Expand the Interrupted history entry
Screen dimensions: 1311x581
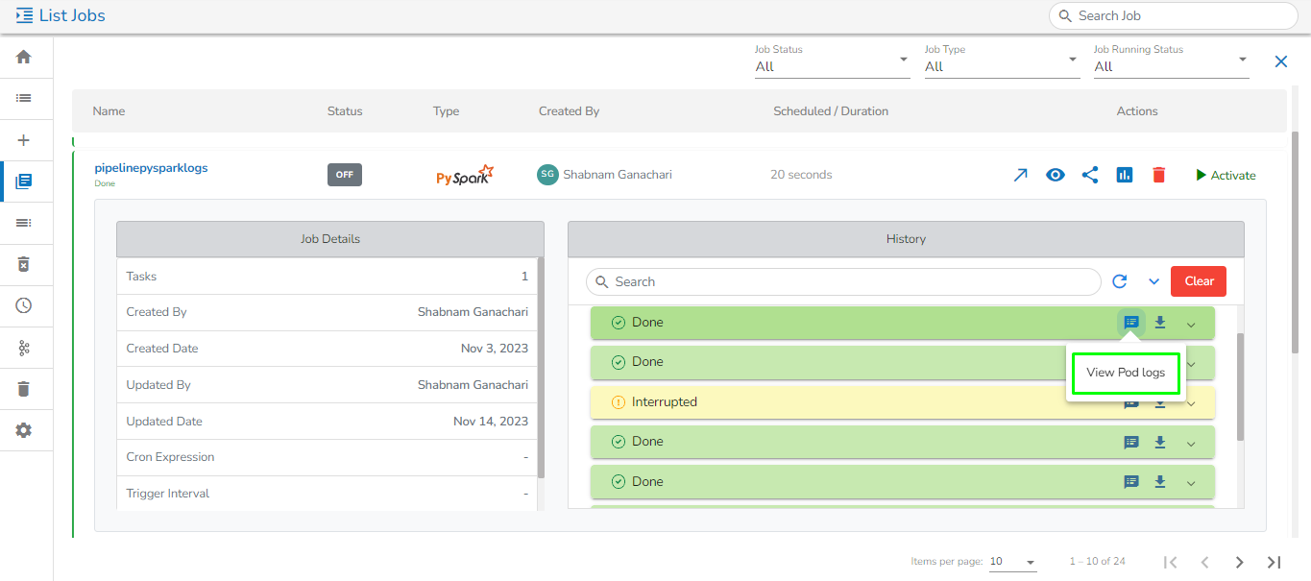1191,403
